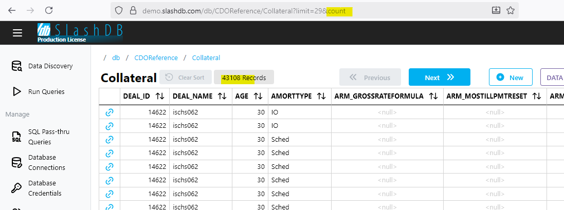564x210 pixels.
Task: Open Data Discovery in sidebar
Action: tap(50, 66)
